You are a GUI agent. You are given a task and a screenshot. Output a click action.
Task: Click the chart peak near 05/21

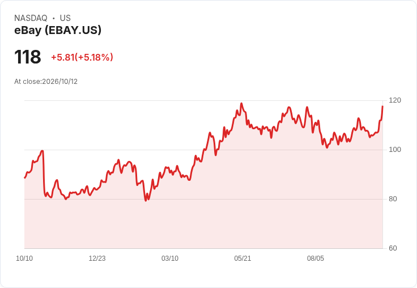click(x=241, y=103)
